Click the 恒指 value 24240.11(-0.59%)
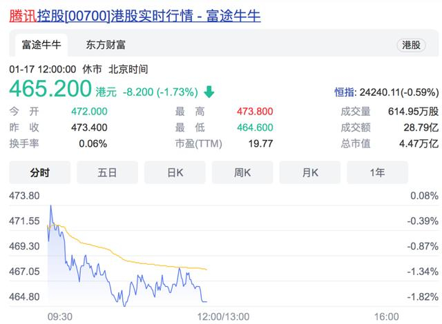 tap(399, 92)
